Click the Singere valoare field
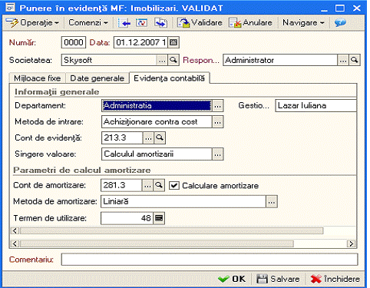The height and width of the screenshot is (288, 370). (x=157, y=154)
